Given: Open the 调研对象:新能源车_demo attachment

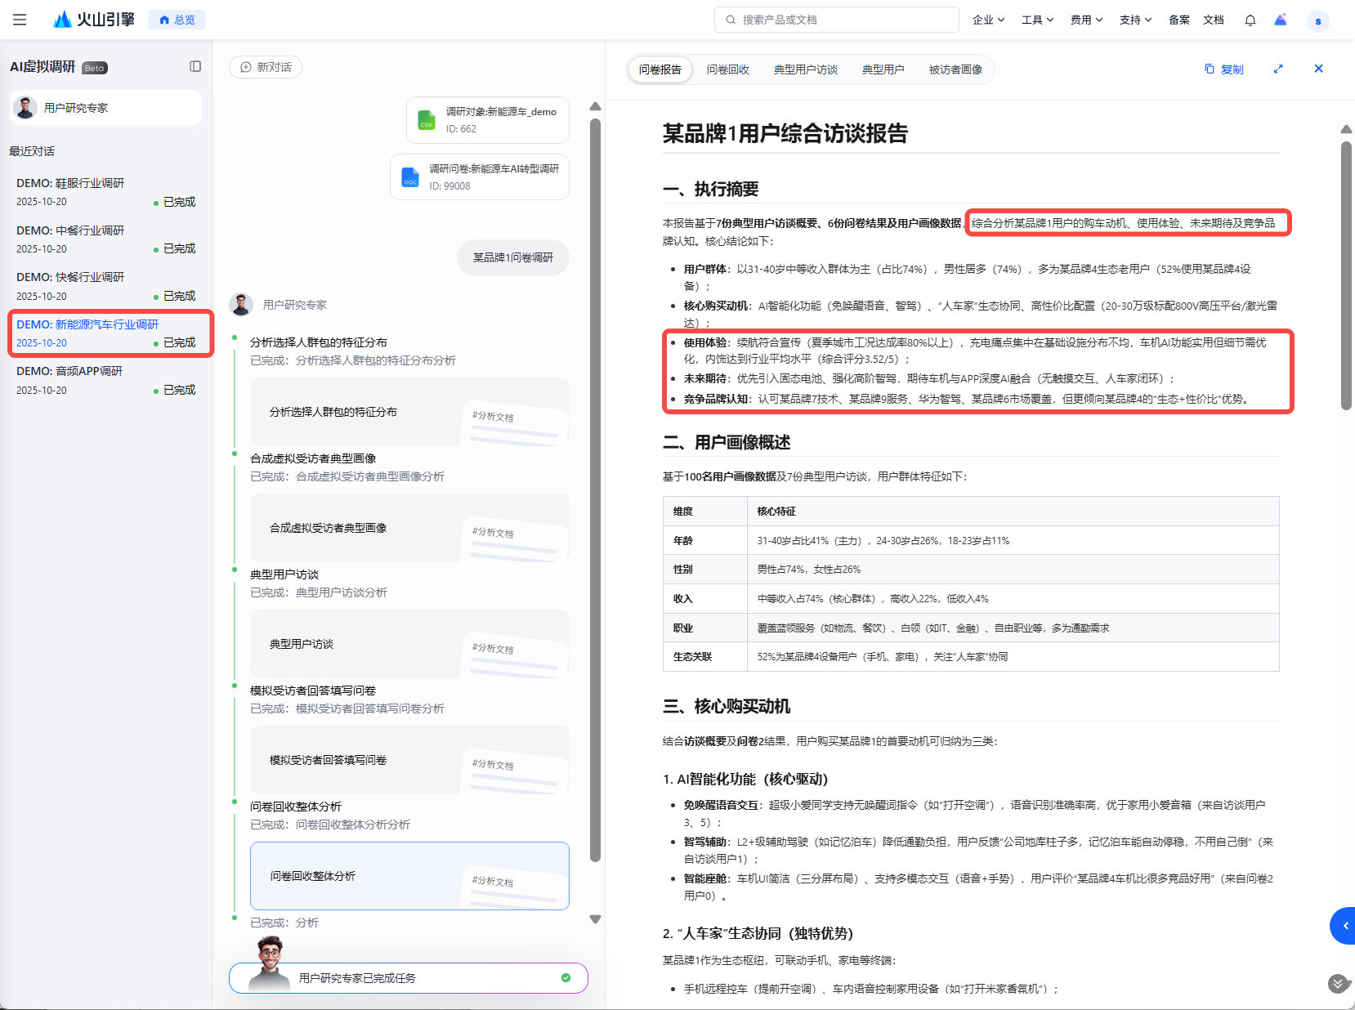Looking at the screenshot, I should click(488, 120).
